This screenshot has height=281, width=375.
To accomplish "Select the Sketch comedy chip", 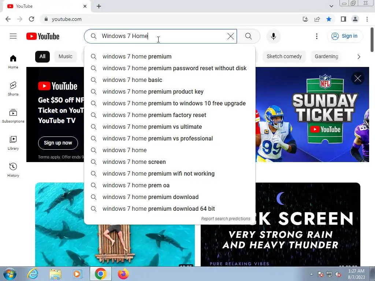I will click(284, 57).
